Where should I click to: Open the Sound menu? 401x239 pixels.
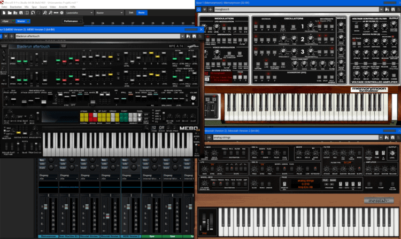point(43,7)
